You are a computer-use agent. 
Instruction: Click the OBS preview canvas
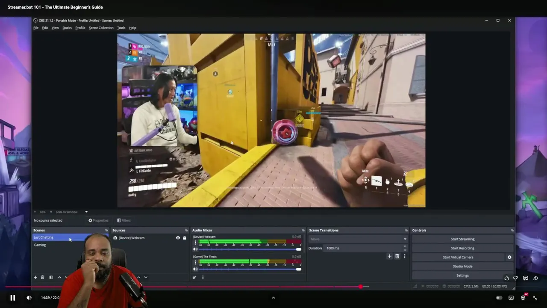coord(271,120)
